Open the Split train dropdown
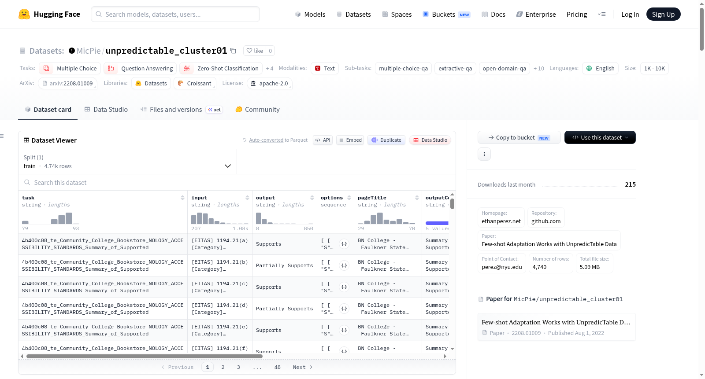 [127, 162]
